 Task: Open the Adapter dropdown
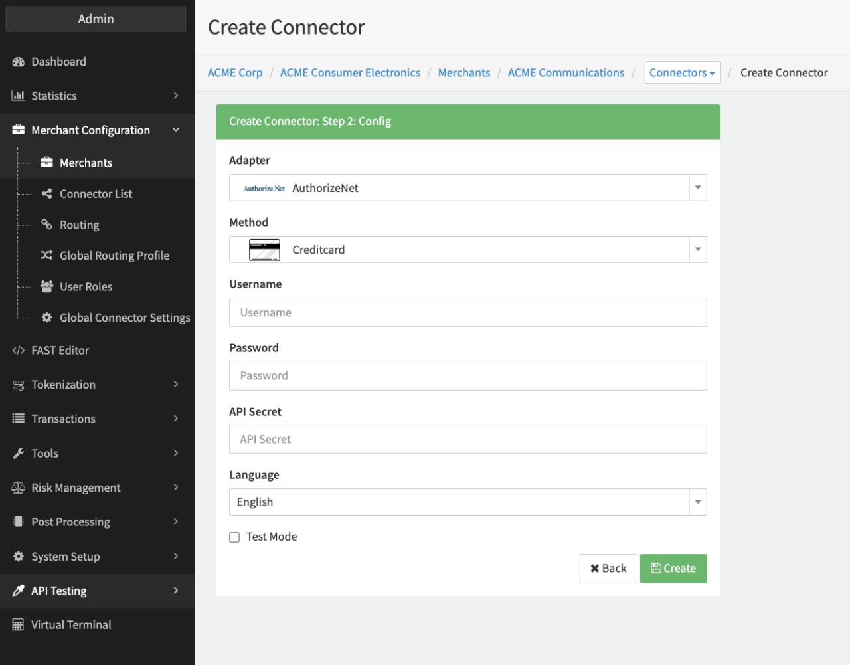tap(467, 188)
